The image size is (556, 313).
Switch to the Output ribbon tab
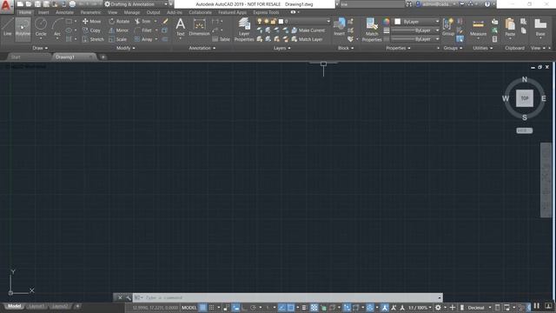pos(153,12)
